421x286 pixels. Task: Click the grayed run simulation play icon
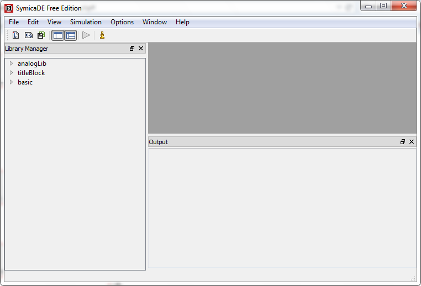coord(86,35)
